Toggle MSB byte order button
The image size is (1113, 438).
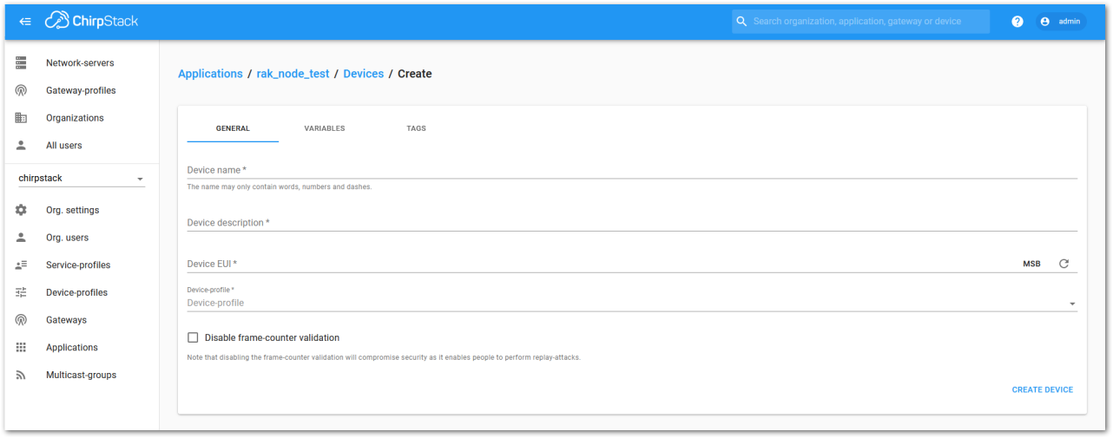click(1031, 264)
